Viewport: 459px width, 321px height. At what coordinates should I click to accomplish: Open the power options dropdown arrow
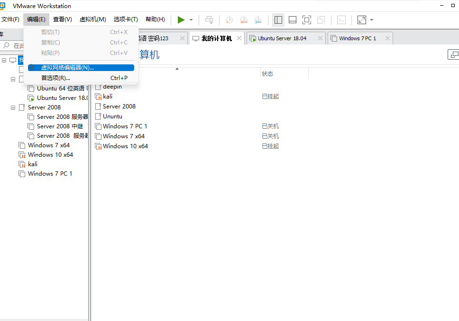(191, 20)
